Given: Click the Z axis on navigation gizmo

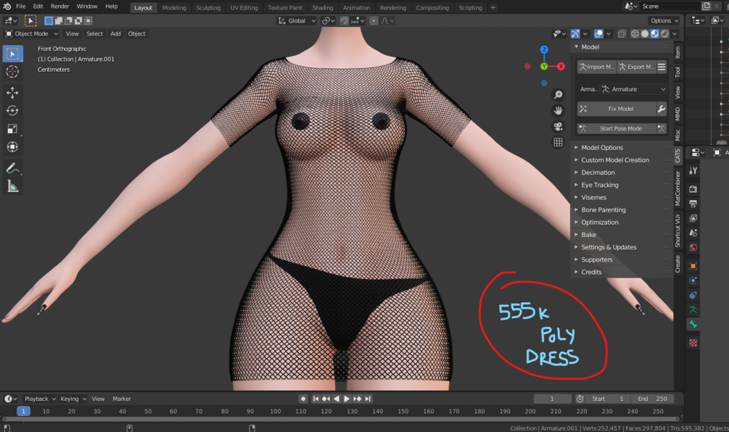Looking at the screenshot, I should (544, 49).
